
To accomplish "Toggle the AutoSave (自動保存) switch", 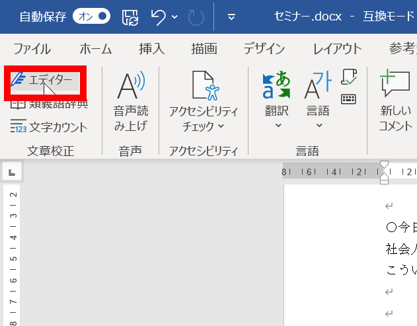I will pyautogui.click(x=91, y=17).
